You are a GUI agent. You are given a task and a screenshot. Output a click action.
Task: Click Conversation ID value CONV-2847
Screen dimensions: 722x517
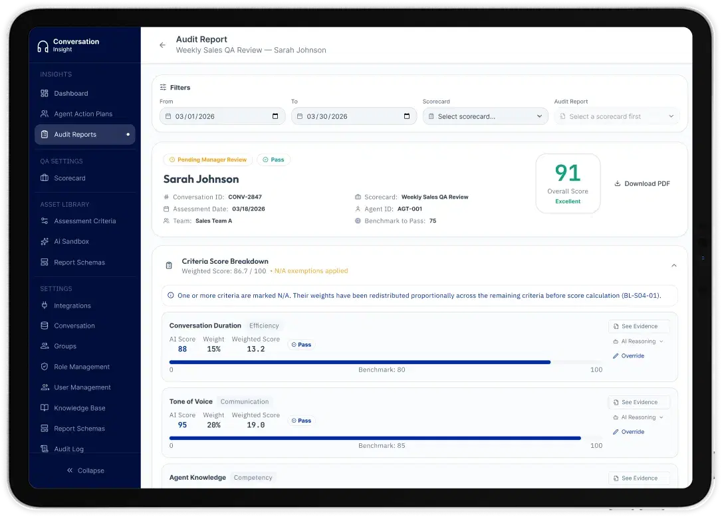coord(245,197)
